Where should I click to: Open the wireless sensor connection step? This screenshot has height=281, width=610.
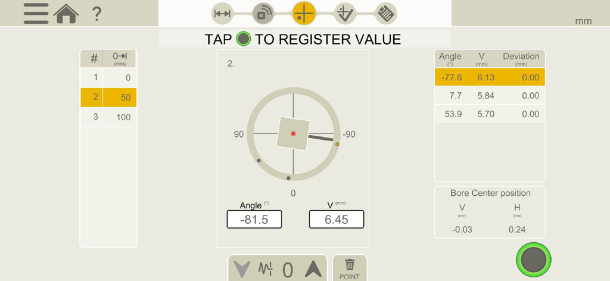tap(263, 14)
